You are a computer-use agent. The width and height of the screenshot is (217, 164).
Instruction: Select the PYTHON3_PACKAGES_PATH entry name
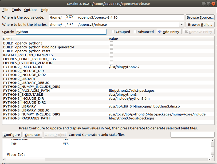(x=26, y=118)
